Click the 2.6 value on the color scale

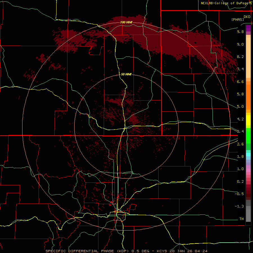point(240,144)
